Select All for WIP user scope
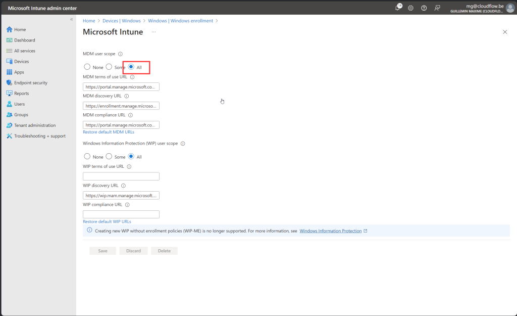517x316 pixels. click(131, 156)
